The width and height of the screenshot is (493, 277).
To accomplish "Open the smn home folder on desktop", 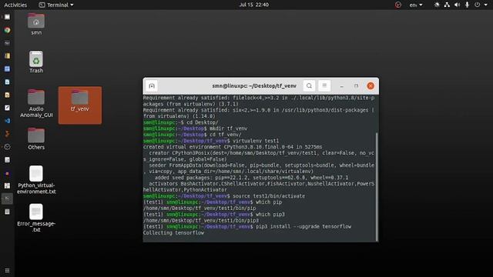I will point(36,24).
